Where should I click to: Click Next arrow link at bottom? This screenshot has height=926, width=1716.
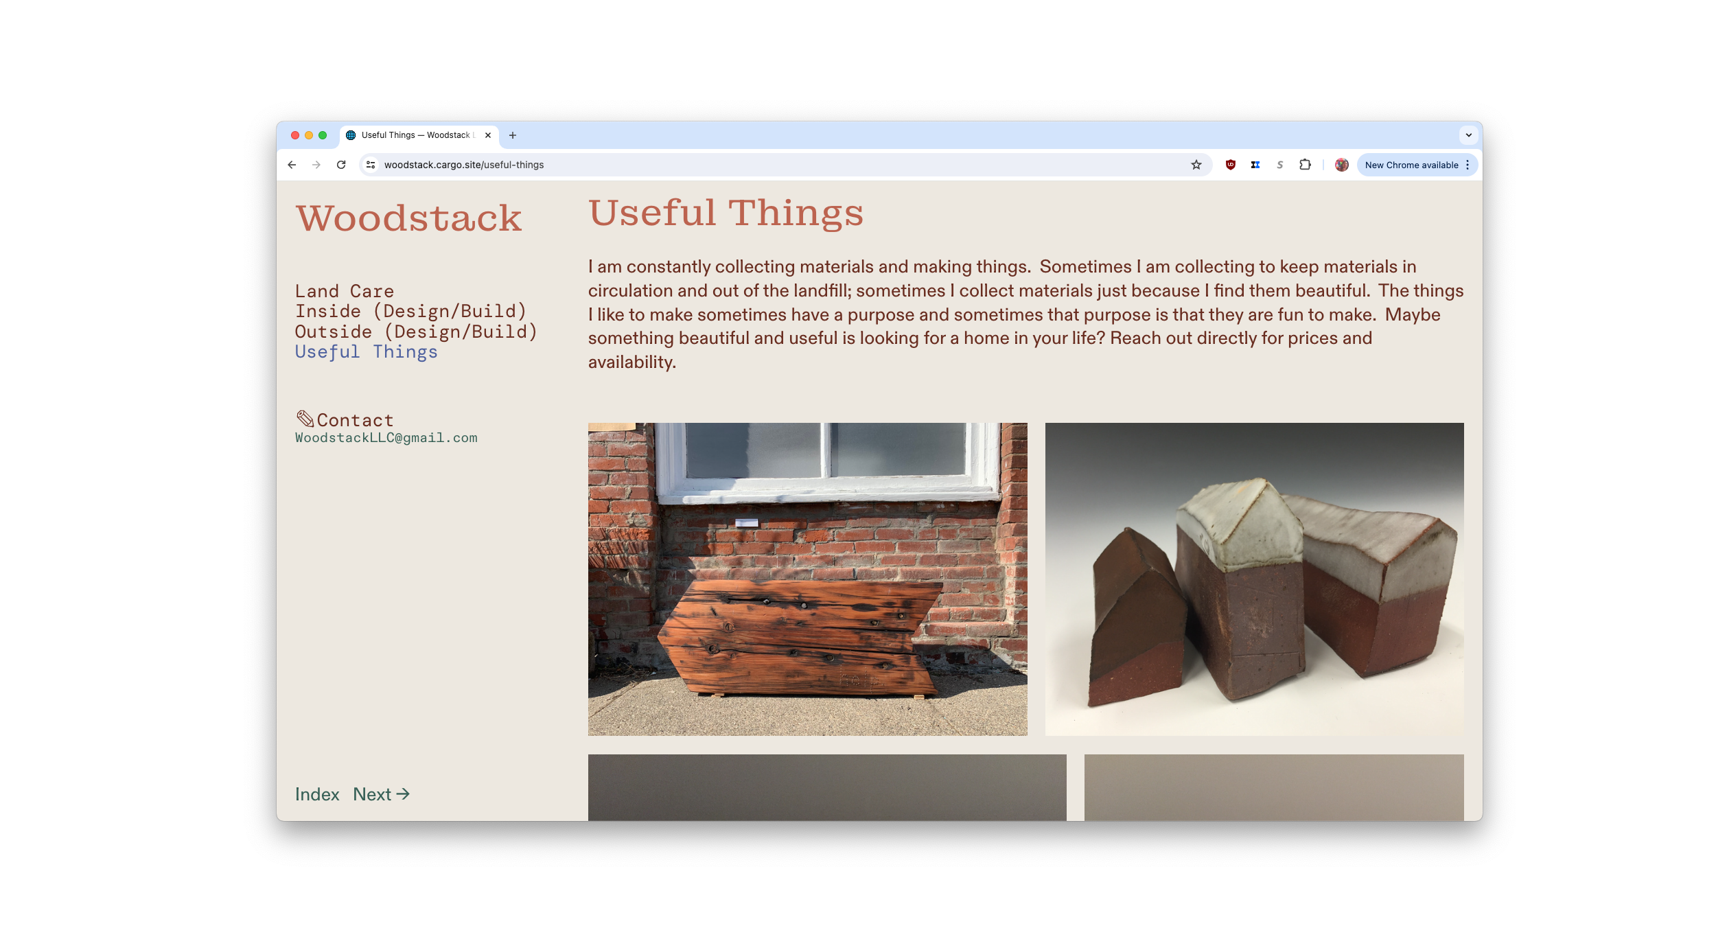pos(381,794)
